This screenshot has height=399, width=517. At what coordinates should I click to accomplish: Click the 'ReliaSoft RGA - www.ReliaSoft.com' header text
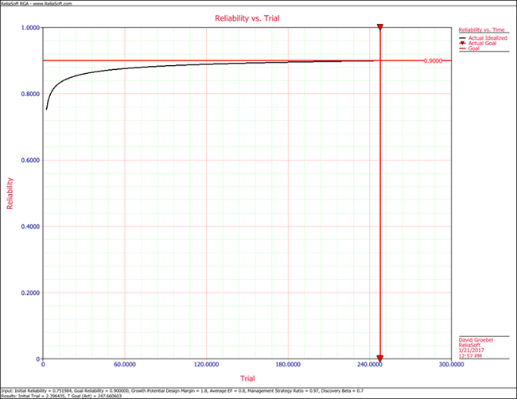[37, 3]
